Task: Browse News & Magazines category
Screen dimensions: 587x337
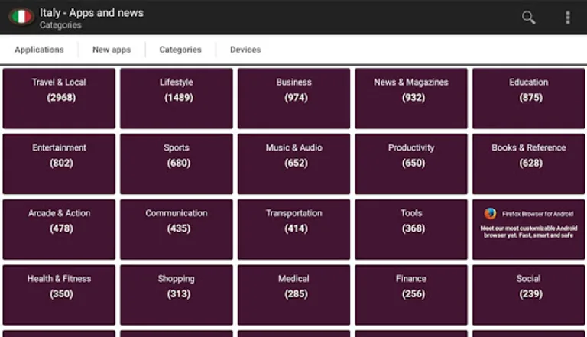Action: 411,98
